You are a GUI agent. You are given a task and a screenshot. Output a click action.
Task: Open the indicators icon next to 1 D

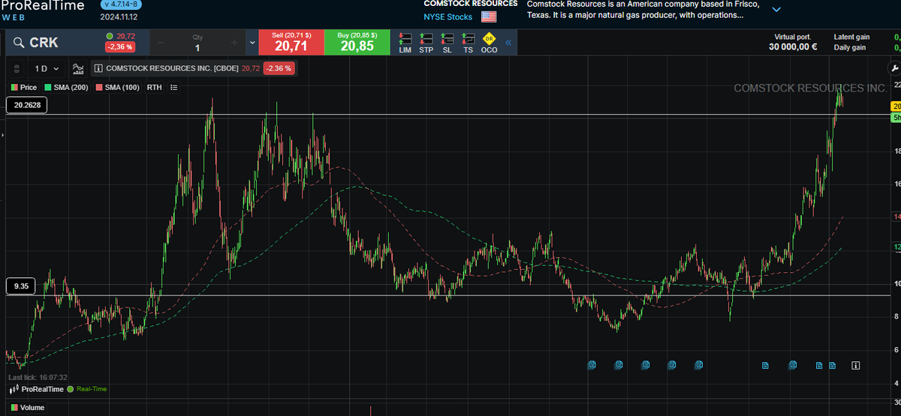pyautogui.click(x=78, y=68)
